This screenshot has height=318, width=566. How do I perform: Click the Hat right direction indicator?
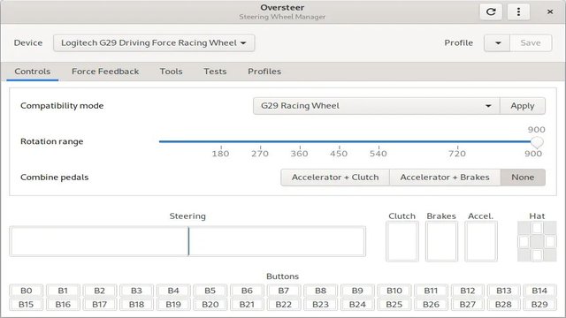pos(550,241)
